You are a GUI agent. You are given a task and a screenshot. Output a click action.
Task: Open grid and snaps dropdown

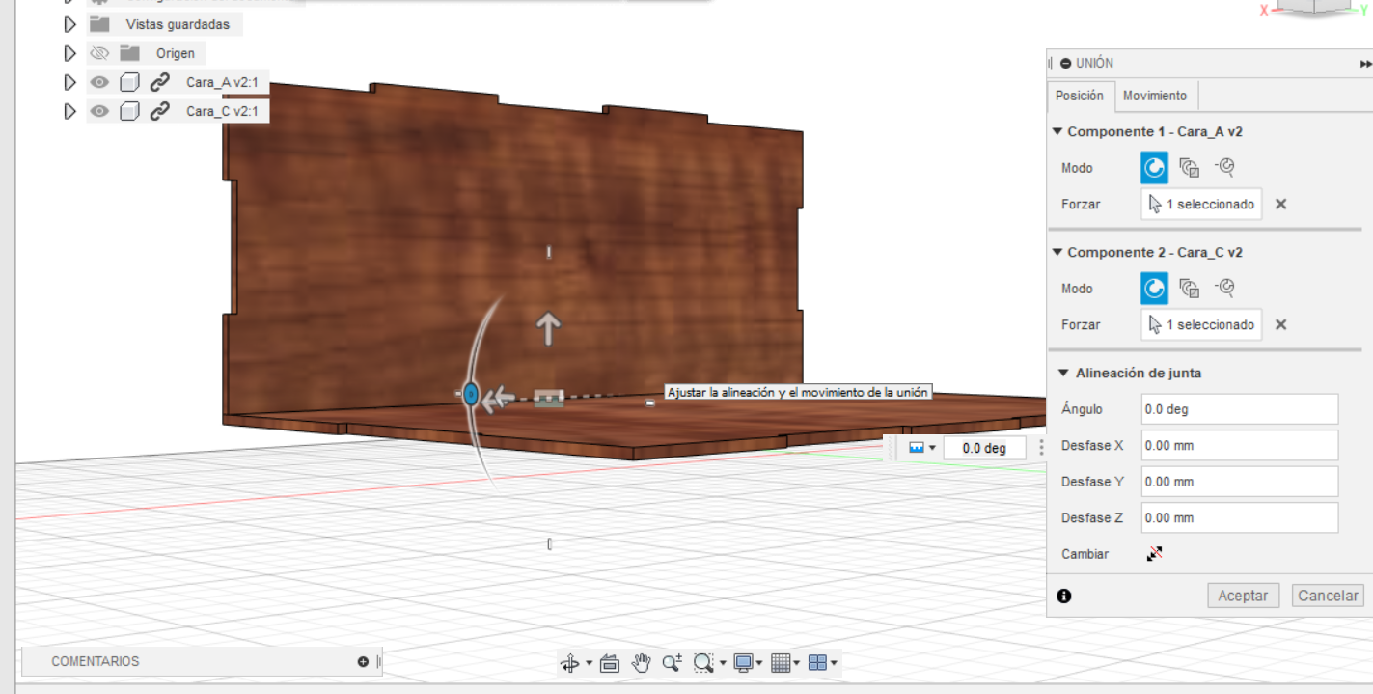[783, 663]
